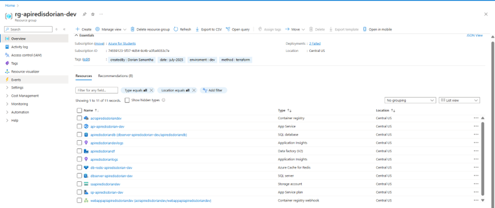Collapse the Essentials section

pos(84,35)
